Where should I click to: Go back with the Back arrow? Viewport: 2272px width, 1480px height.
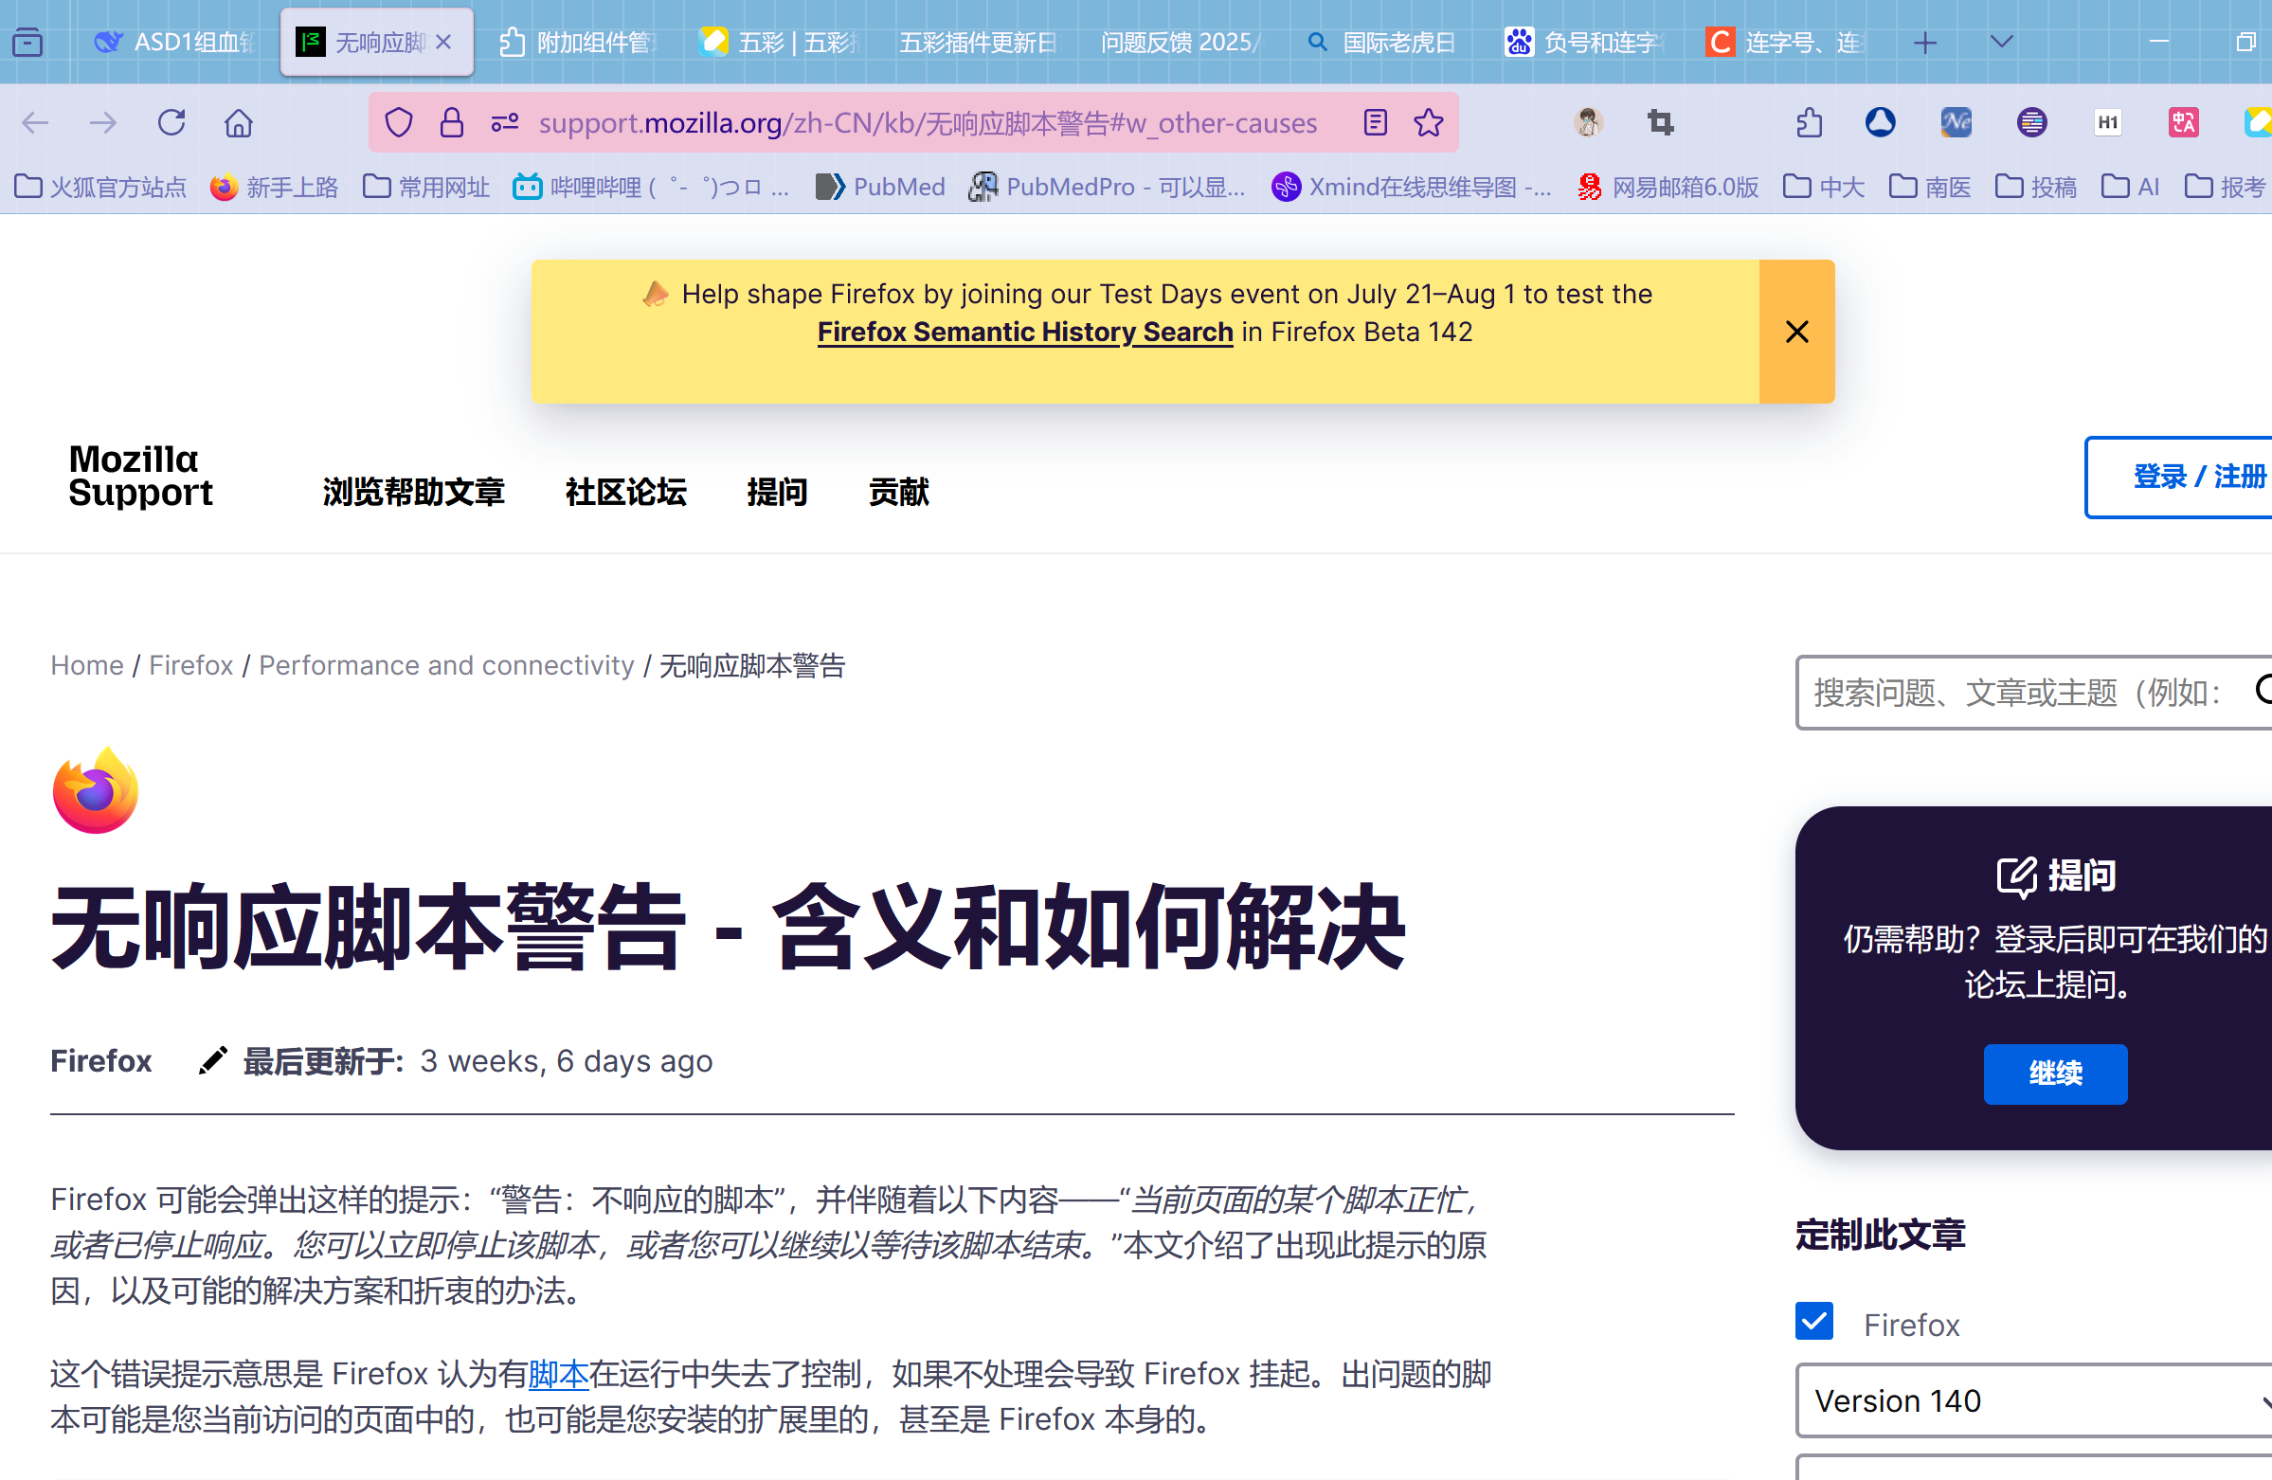[35, 122]
